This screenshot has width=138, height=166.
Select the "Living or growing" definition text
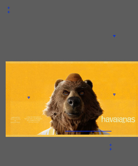click(x=33, y=120)
